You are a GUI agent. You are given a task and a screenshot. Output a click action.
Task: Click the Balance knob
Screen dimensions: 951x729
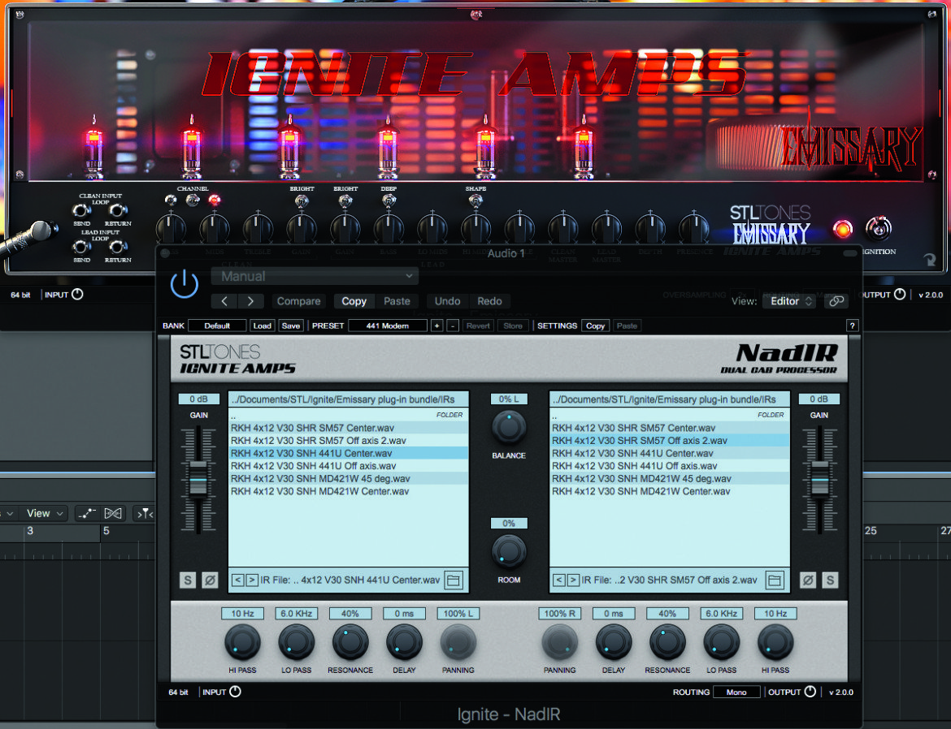pos(509,427)
